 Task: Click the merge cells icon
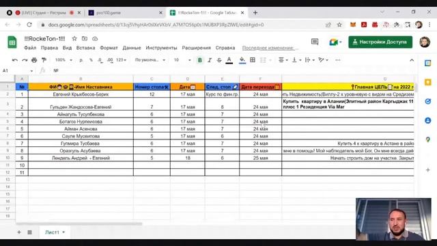[263, 60]
